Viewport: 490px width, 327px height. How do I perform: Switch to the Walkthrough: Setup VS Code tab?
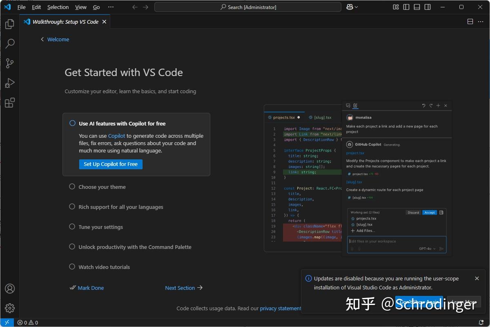(65, 22)
